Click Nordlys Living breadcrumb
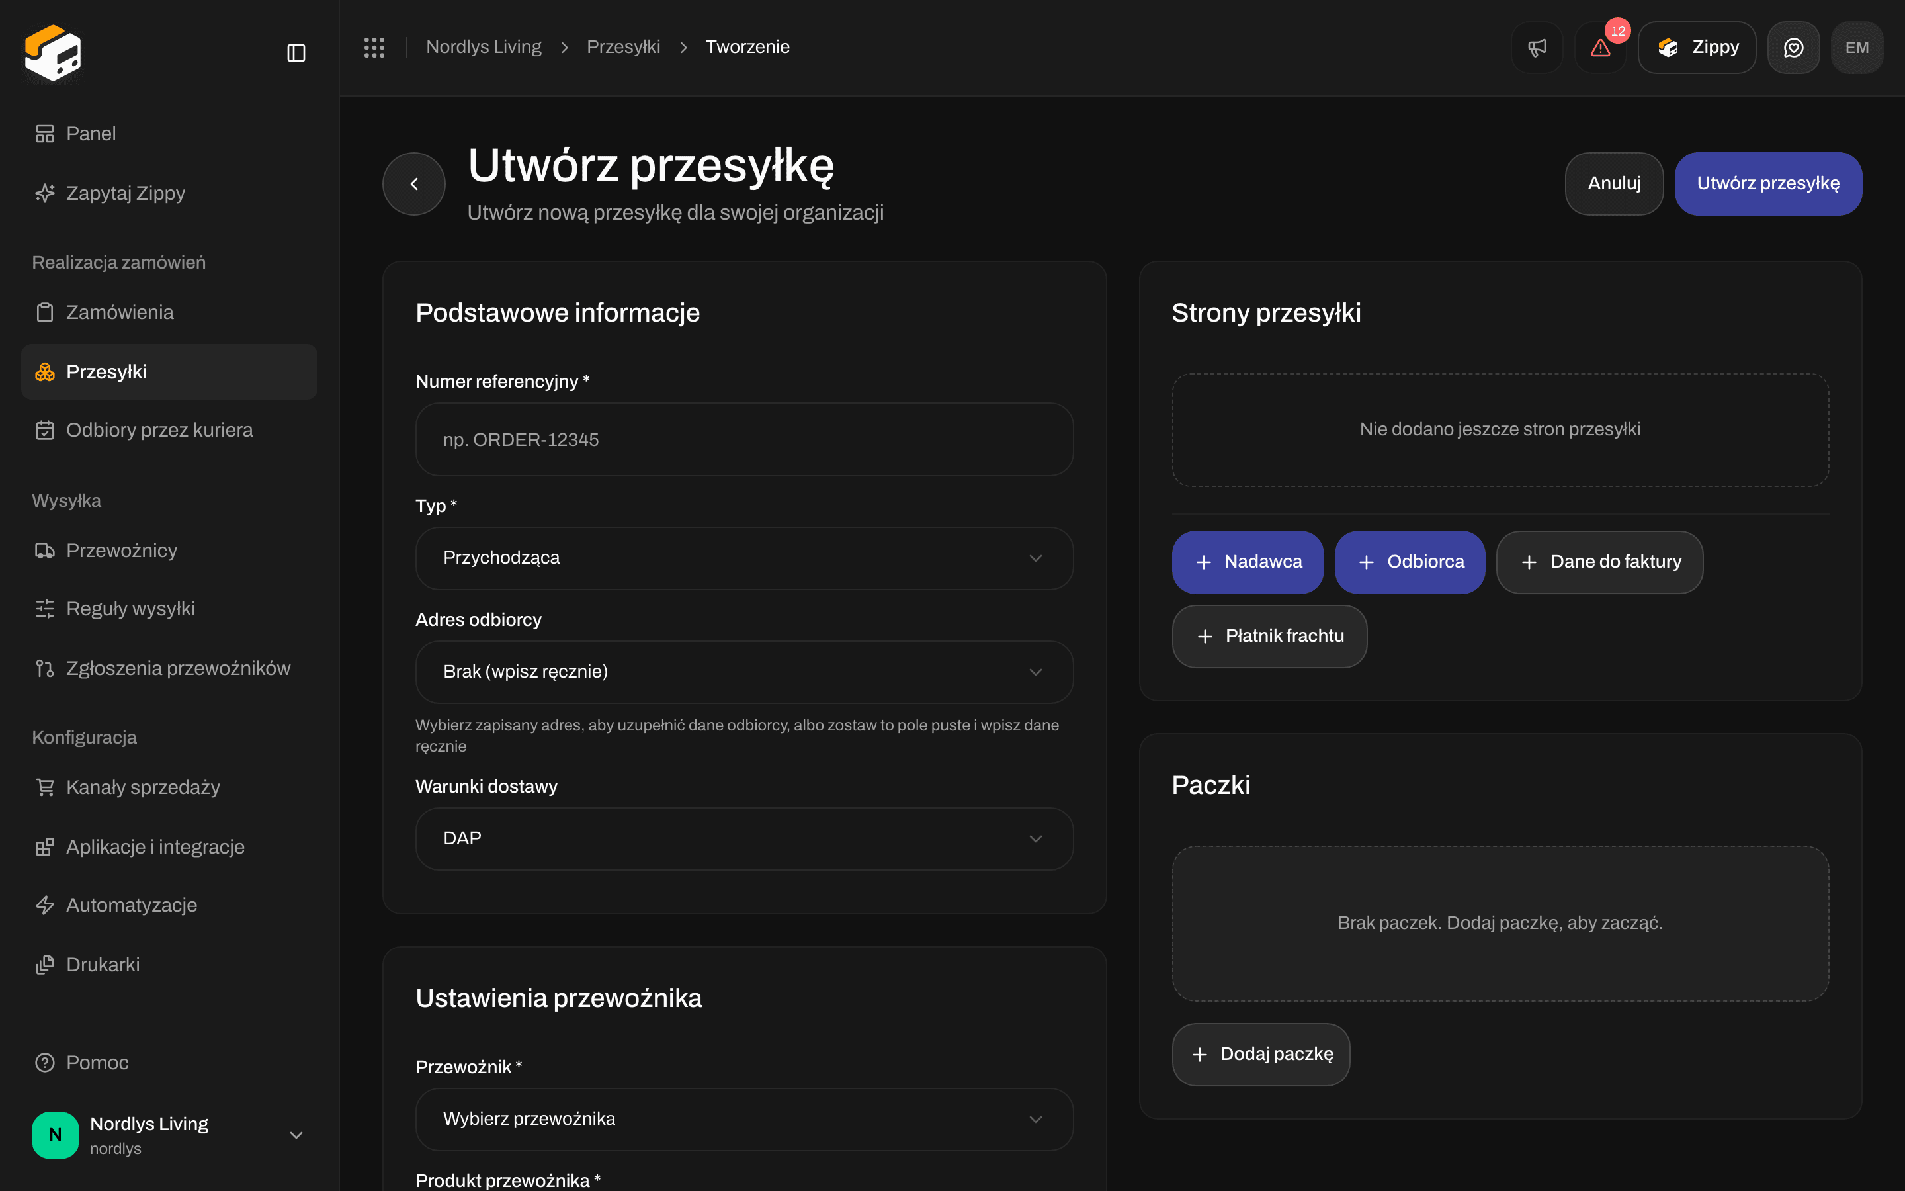 (484, 47)
